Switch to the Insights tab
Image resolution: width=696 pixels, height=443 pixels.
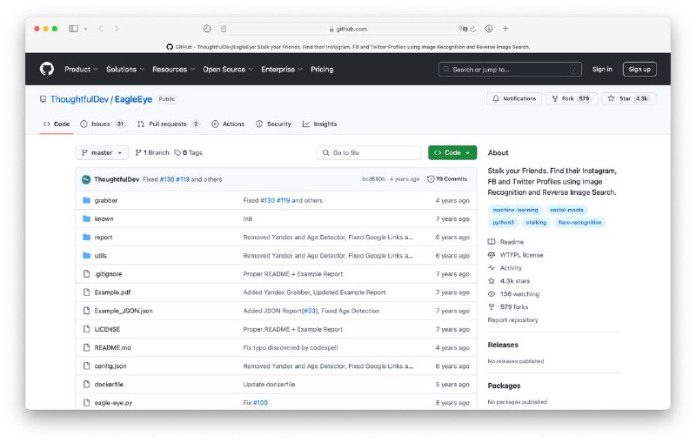(319, 124)
